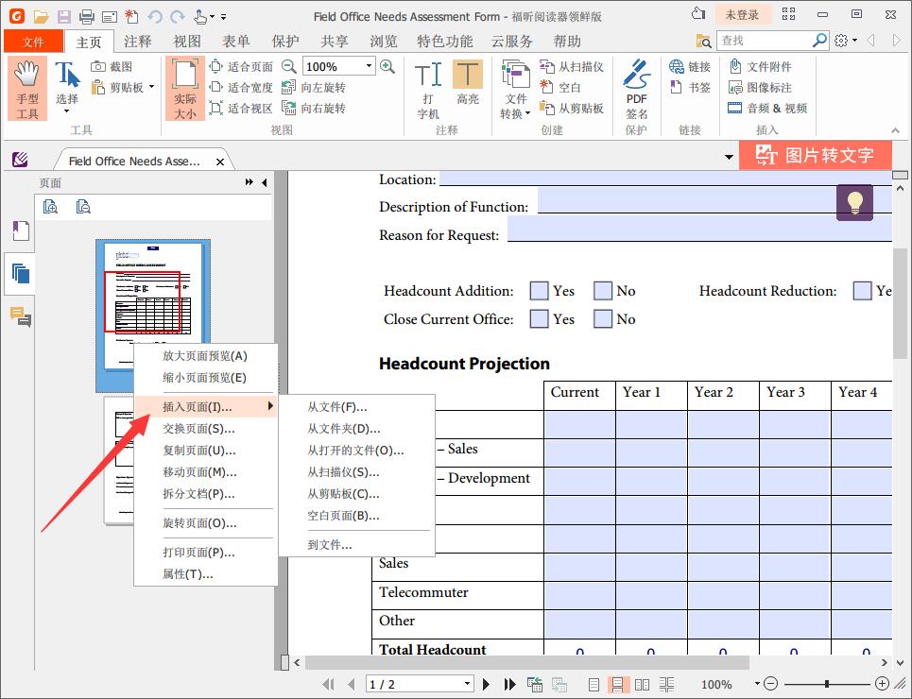The width and height of the screenshot is (912, 699).
Task: Rotate the view left (向左旋转)
Action: point(314,87)
